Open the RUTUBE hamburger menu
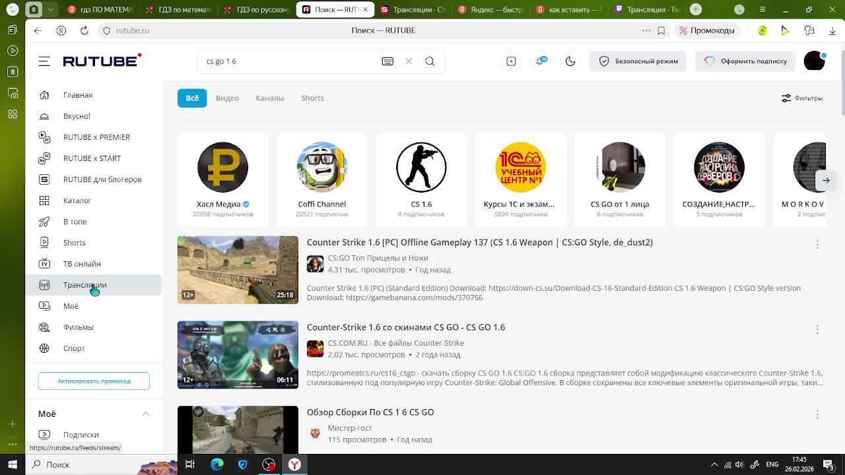Image resolution: width=845 pixels, height=475 pixels. [x=44, y=61]
